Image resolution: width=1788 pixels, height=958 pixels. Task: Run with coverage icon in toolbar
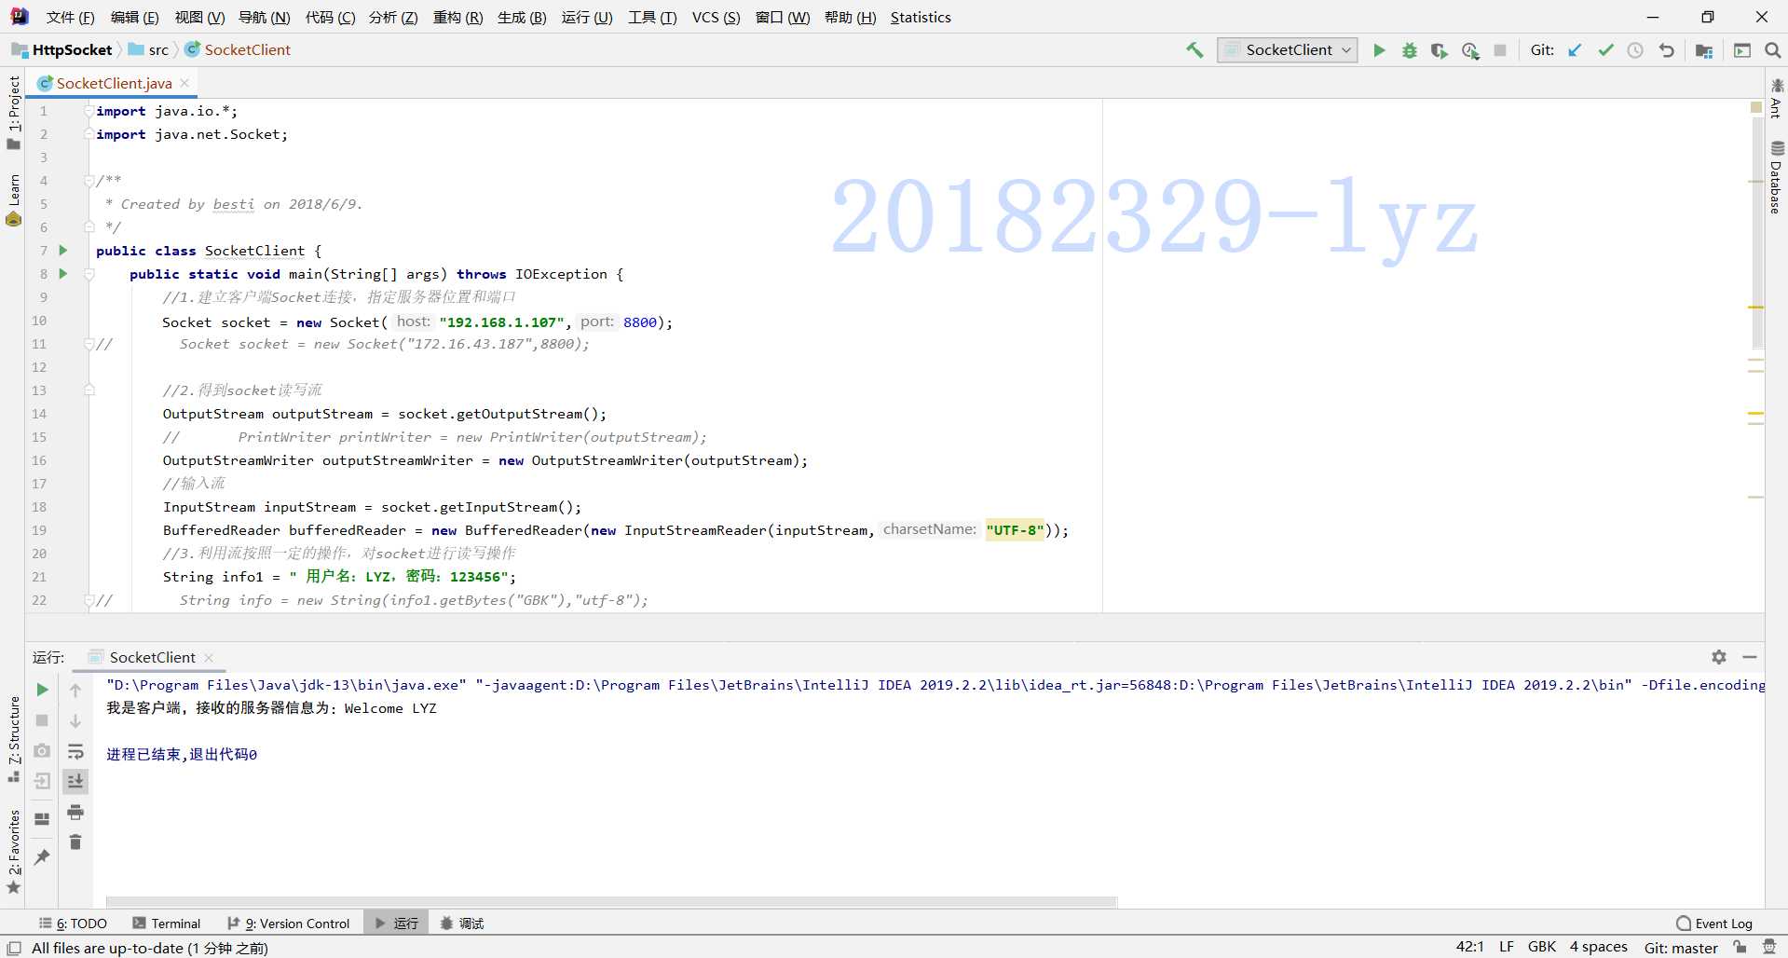[x=1440, y=50]
